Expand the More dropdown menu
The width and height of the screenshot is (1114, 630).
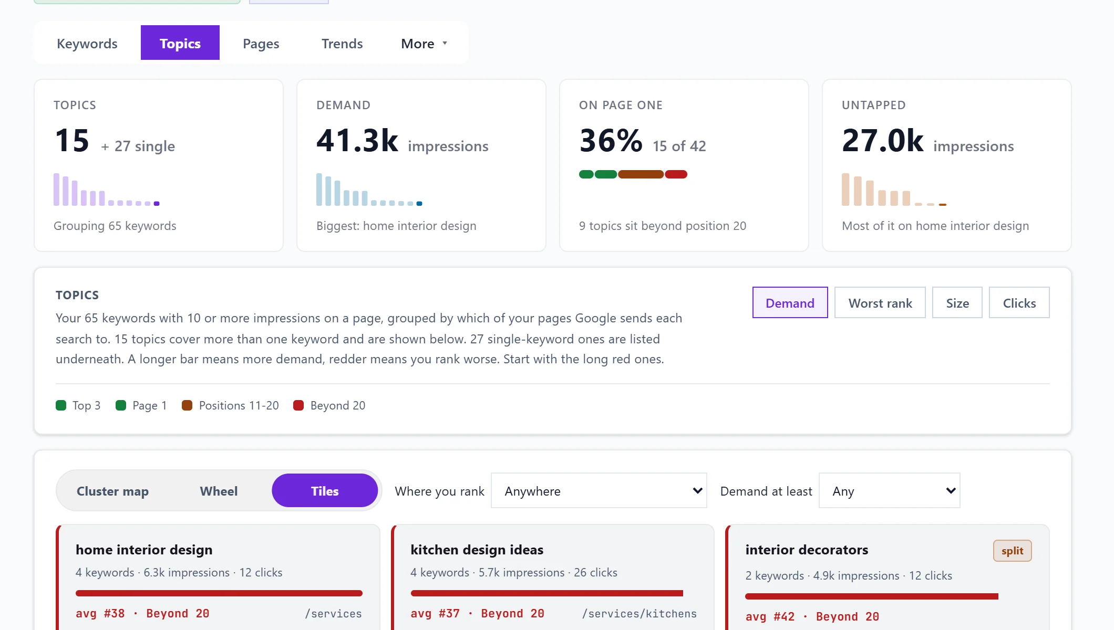424,43
